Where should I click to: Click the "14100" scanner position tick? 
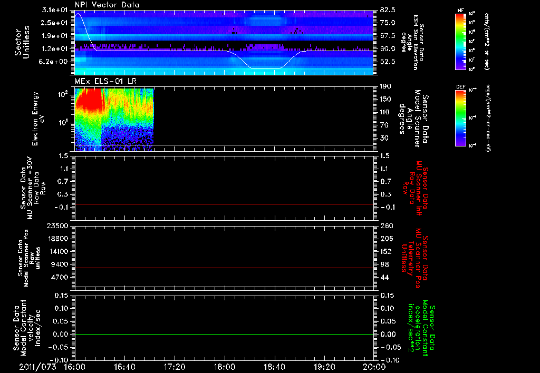[58, 251]
